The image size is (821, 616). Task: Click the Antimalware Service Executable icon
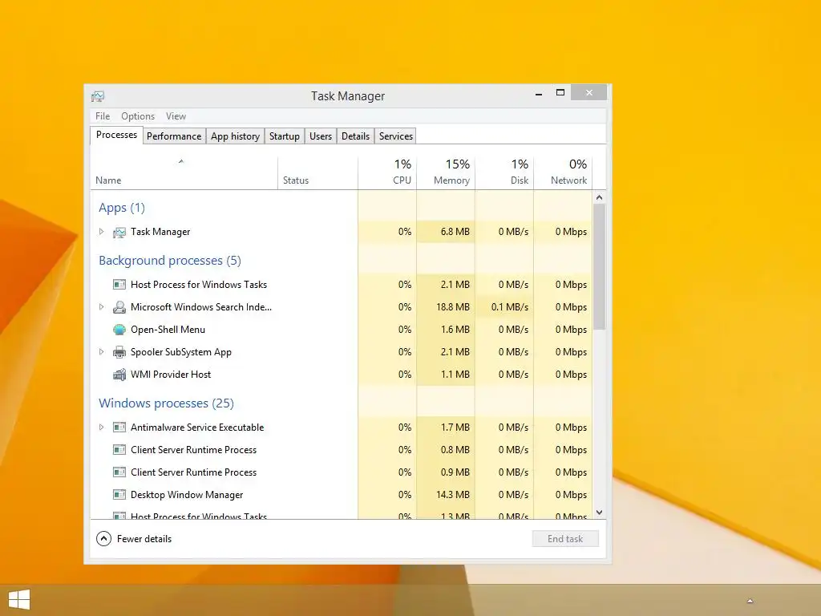(119, 428)
